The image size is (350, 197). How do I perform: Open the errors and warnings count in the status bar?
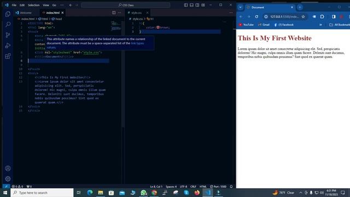click(17, 186)
